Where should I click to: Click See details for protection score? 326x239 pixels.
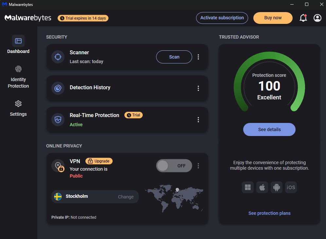[x=269, y=129]
